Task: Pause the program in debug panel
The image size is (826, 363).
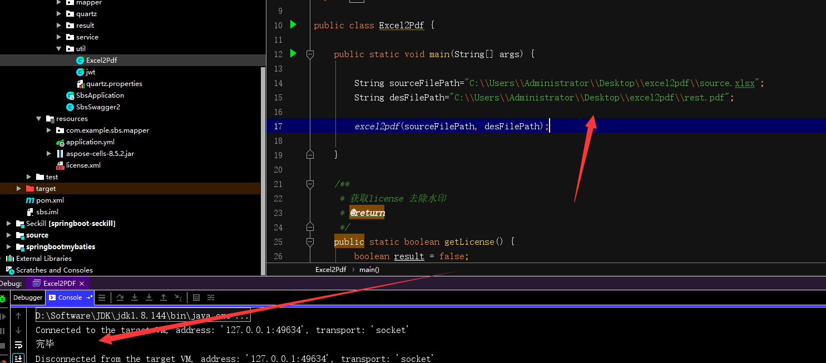Action: point(2,331)
